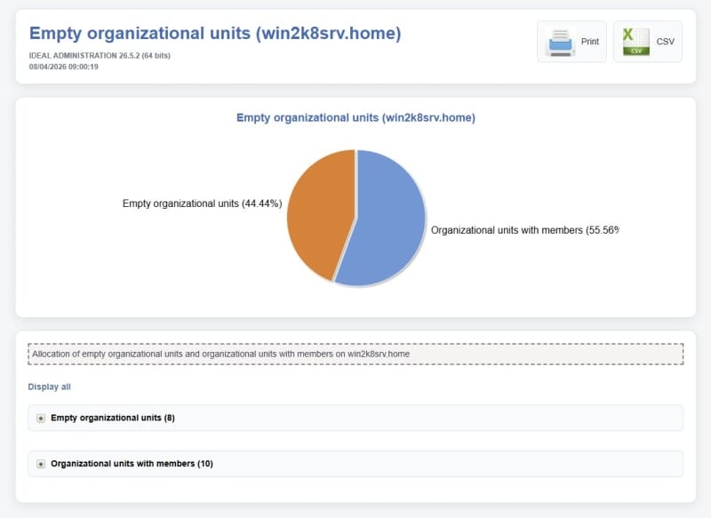
Task: Click the Display all link
Action: click(x=49, y=387)
